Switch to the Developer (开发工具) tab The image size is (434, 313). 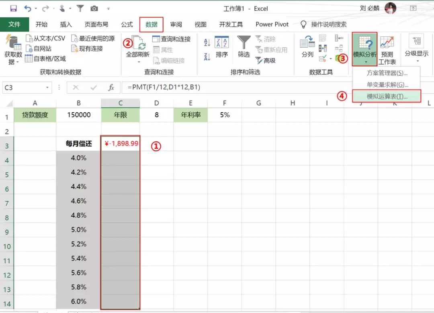231,24
